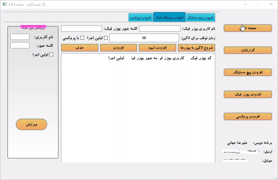
Task: Minimize the window
Action: [x=245, y=5]
